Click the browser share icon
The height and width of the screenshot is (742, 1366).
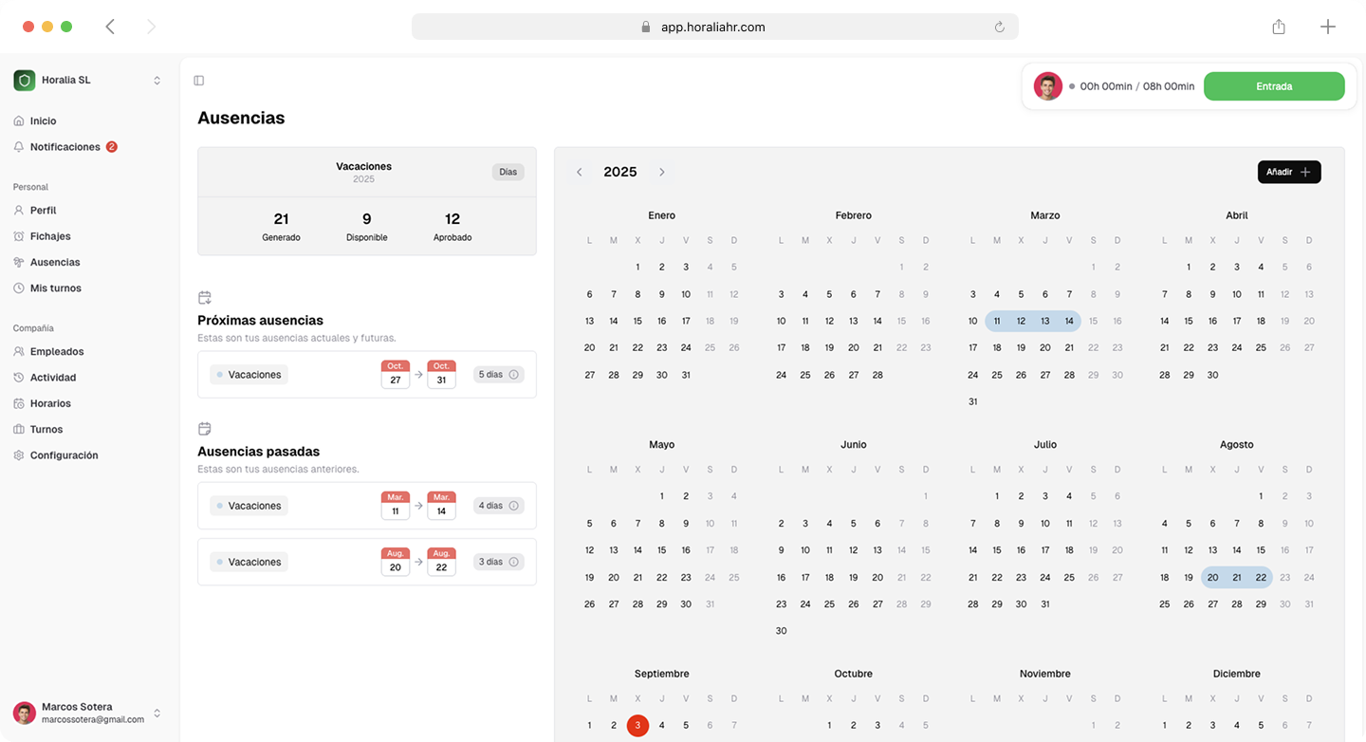click(1279, 27)
